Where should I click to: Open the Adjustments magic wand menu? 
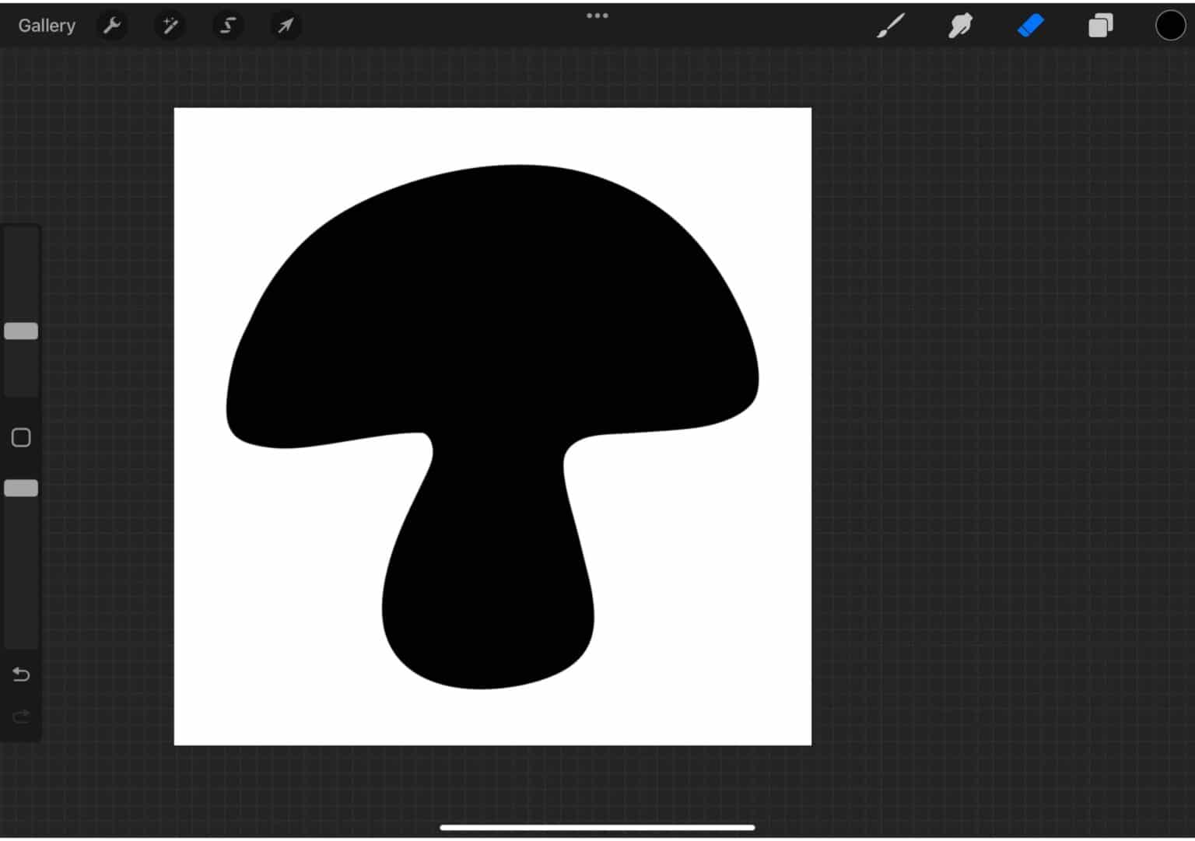coord(170,25)
